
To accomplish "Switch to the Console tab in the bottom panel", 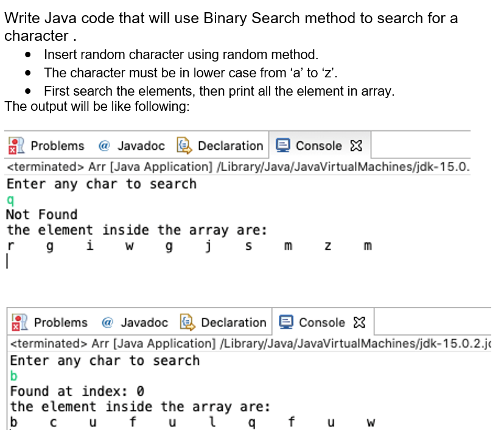I will click(x=323, y=322).
